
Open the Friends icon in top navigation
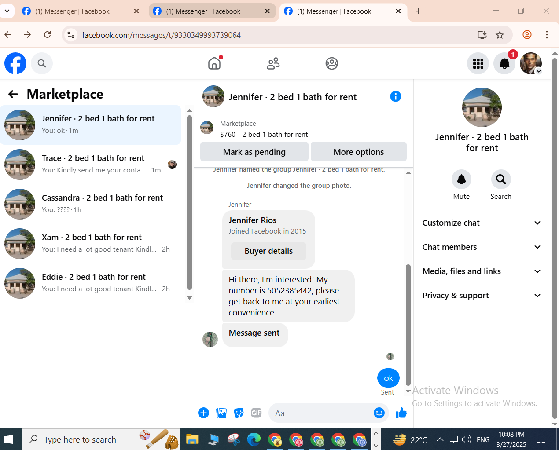pyautogui.click(x=273, y=63)
